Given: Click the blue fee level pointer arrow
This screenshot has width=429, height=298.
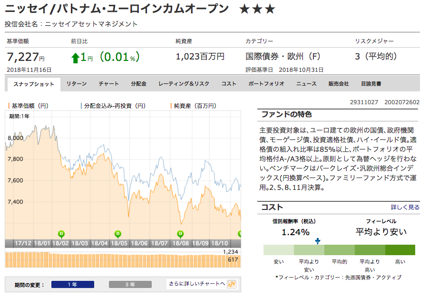Looking at the screenshot, I should click(318, 241).
